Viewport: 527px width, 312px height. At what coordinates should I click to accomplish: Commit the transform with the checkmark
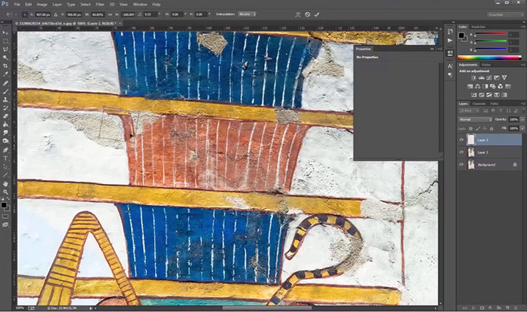click(317, 14)
